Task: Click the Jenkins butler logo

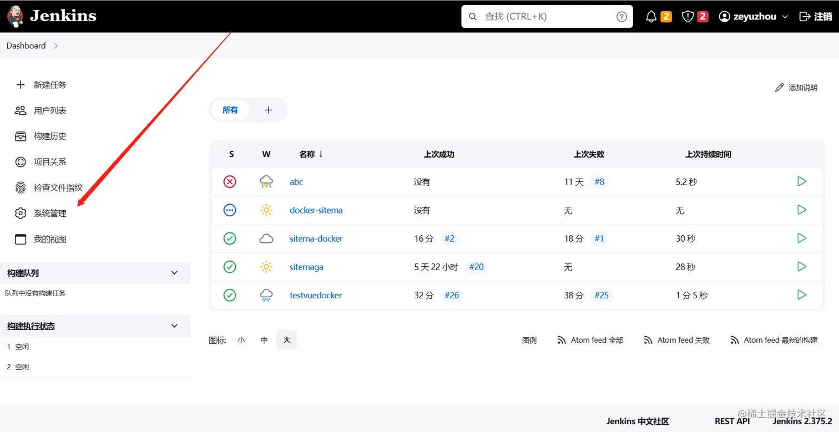Action: [16, 16]
